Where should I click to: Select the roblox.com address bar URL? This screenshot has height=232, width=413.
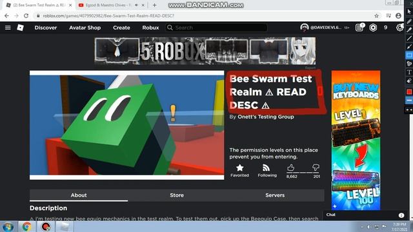108,15
